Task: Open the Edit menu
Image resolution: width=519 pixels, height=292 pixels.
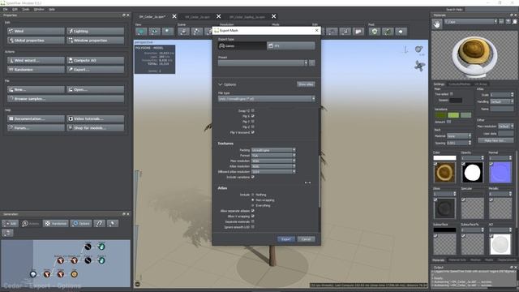Action: click(15, 9)
